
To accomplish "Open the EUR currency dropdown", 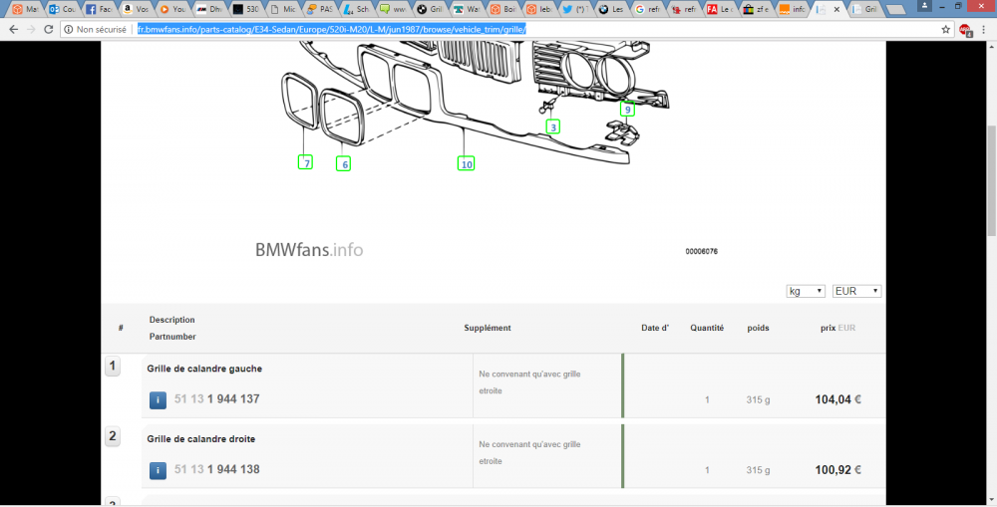I will click(x=856, y=291).
